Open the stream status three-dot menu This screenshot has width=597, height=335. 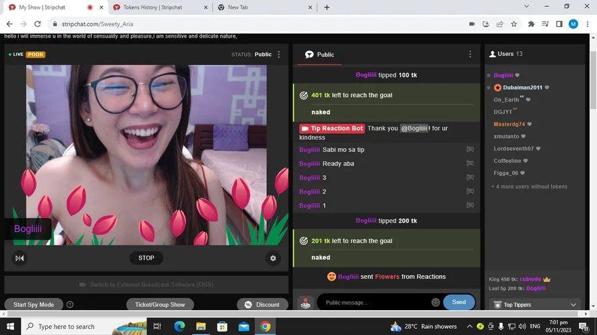(x=279, y=54)
